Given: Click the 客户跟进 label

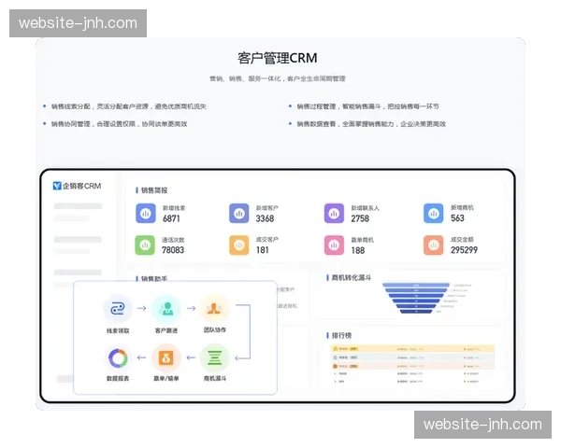Looking at the screenshot, I should [166, 330].
